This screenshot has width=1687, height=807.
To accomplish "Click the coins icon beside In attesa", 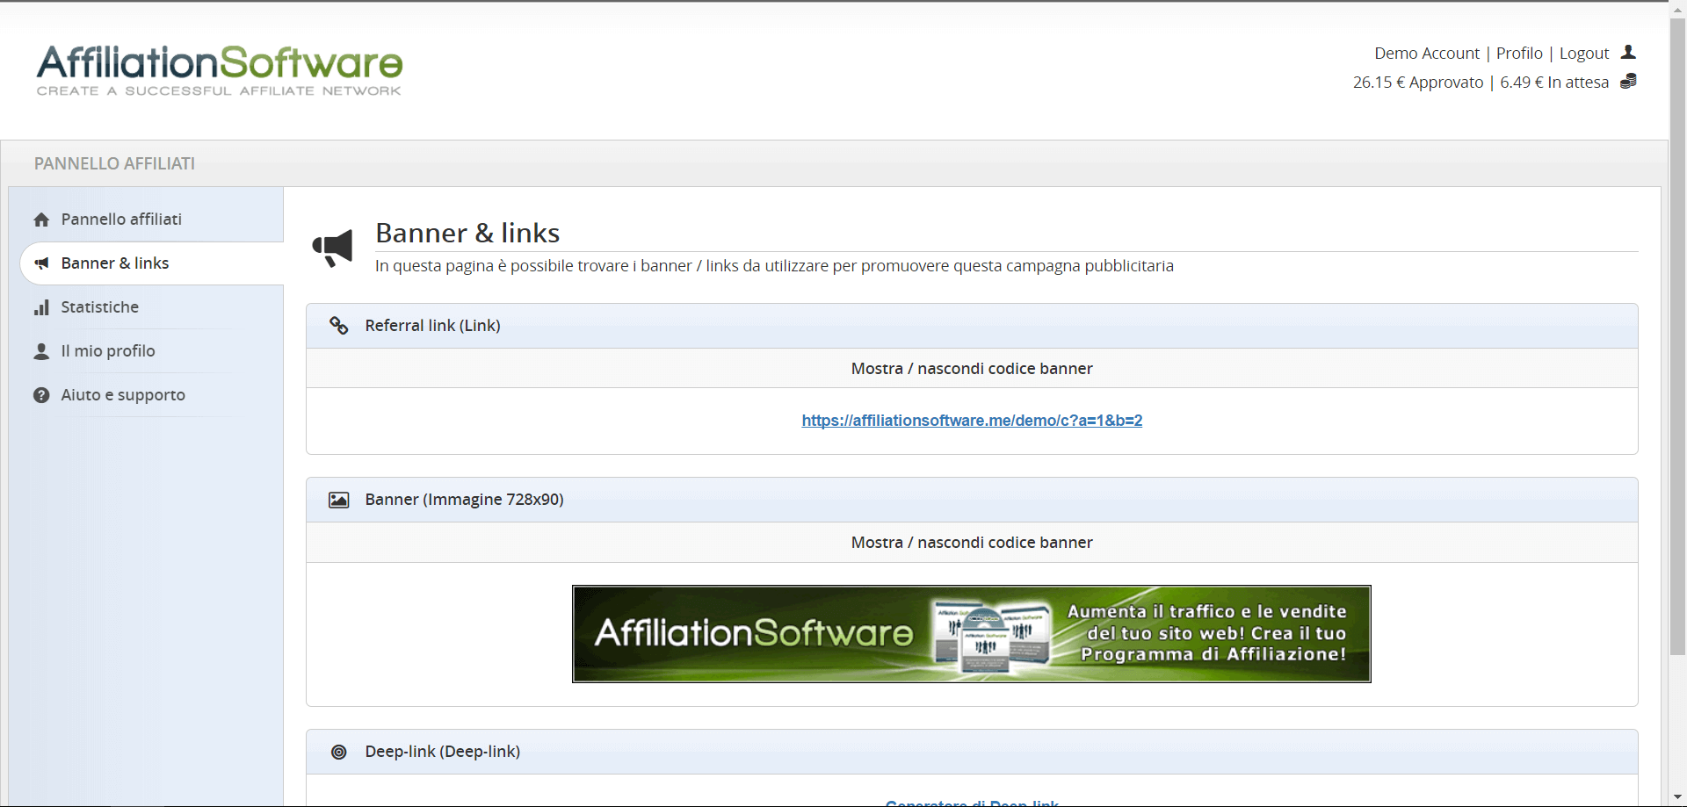I will point(1628,82).
